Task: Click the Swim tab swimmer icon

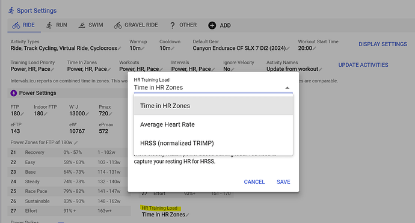Action: click(82, 25)
